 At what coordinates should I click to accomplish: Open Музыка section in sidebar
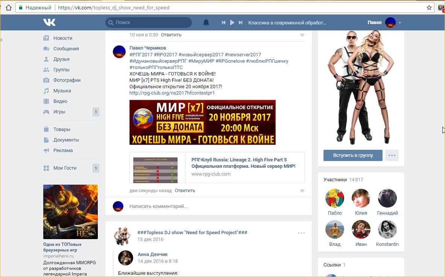click(62, 90)
